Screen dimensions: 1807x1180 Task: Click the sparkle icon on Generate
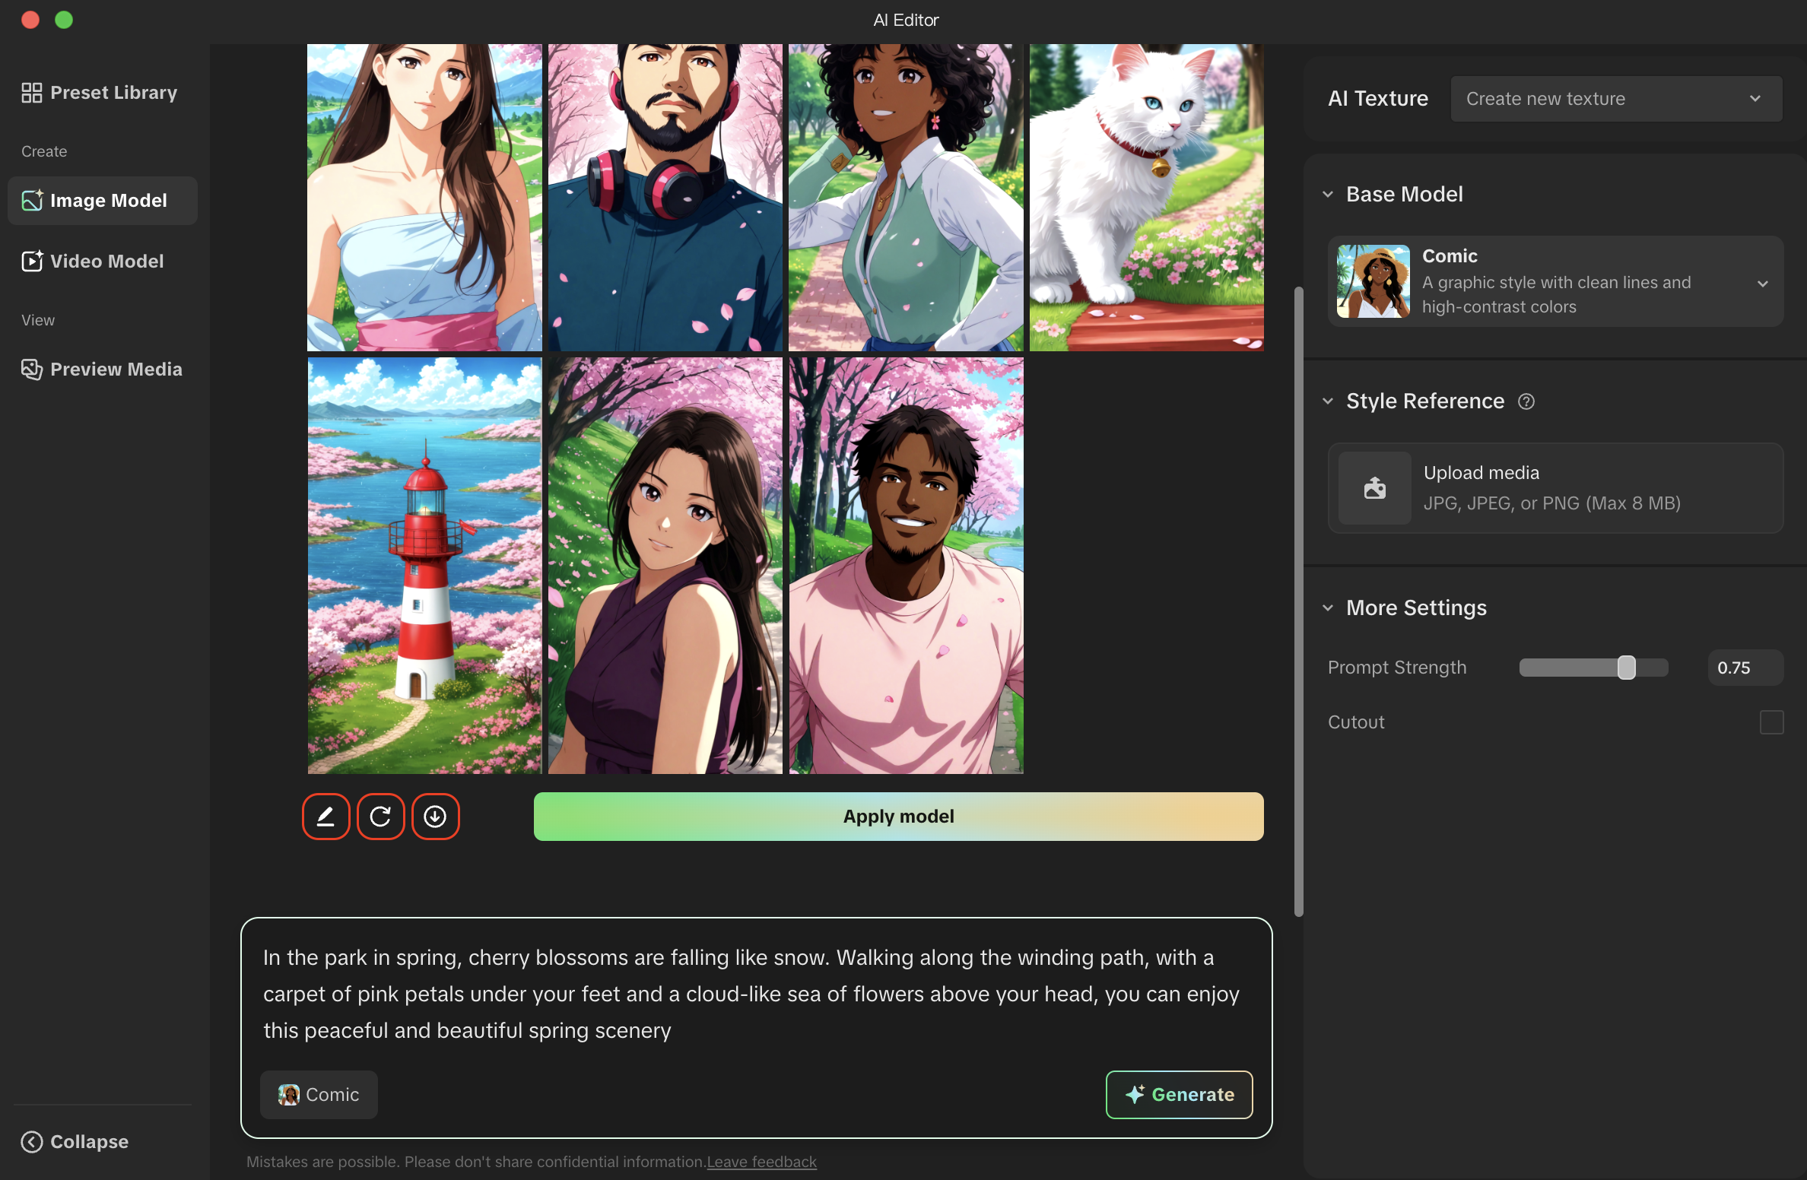(1135, 1094)
